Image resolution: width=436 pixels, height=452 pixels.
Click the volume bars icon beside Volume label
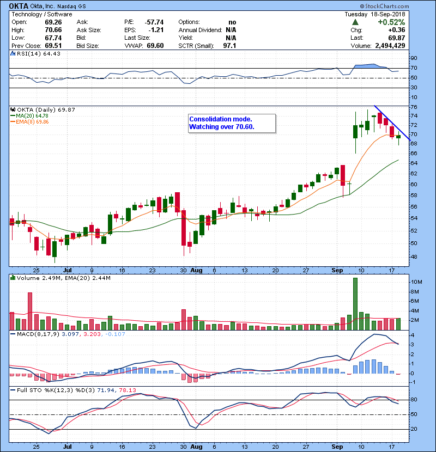(13, 278)
